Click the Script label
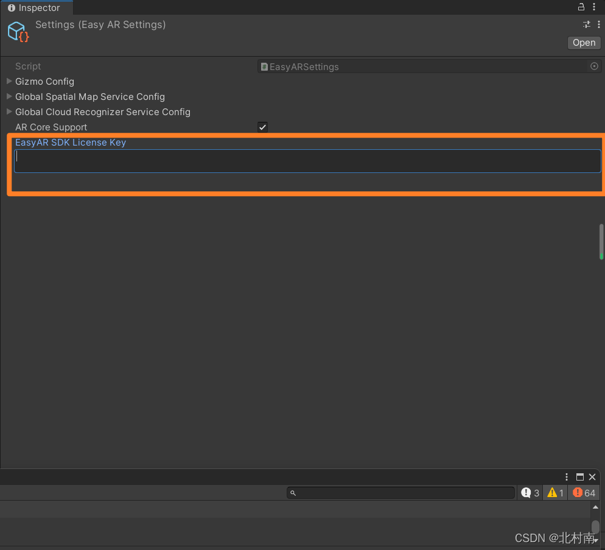Image resolution: width=605 pixels, height=550 pixels. coord(28,66)
